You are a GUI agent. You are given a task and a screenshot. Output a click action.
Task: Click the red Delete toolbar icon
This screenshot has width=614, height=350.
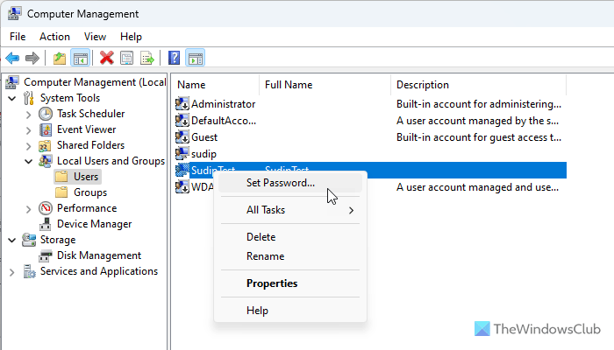point(107,58)
